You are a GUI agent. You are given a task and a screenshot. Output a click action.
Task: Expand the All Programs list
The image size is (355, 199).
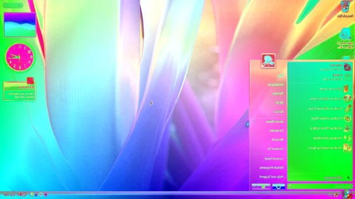pos(320,178)
